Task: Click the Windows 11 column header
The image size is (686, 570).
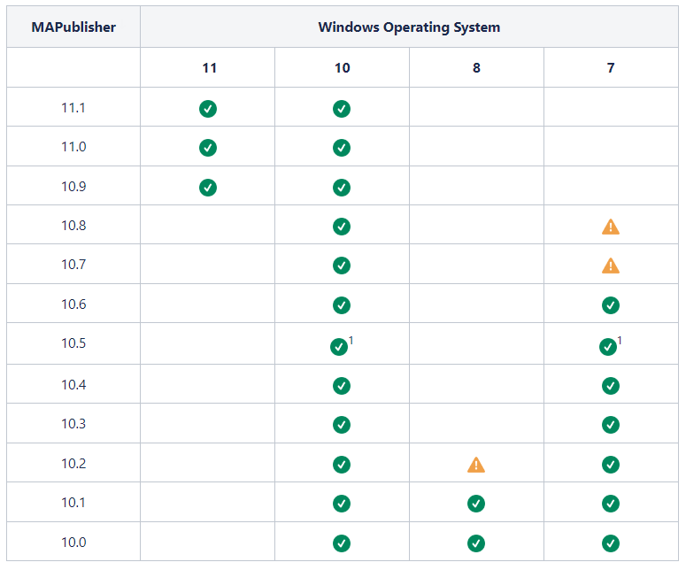Action: 210,68
